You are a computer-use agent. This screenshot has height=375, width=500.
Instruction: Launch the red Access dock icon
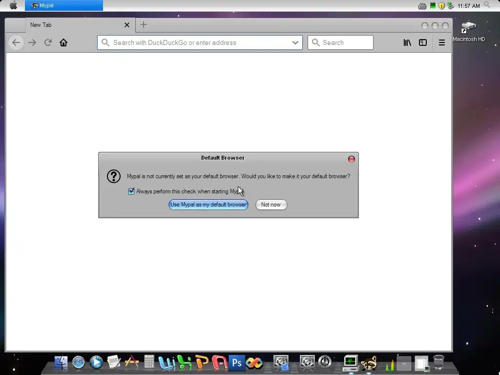coord(219,363)
